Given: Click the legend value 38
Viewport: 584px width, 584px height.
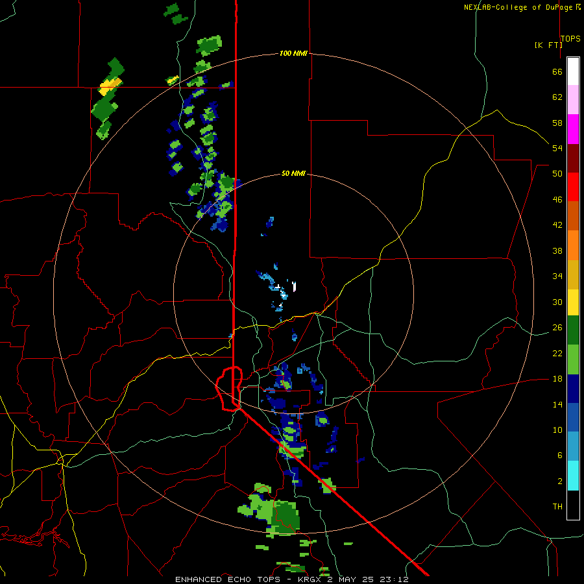Looking at the screenshot, I should [557, 250].
